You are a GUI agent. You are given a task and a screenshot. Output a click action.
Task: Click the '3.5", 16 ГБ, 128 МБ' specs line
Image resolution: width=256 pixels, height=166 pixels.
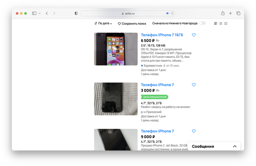click(153, 45)
